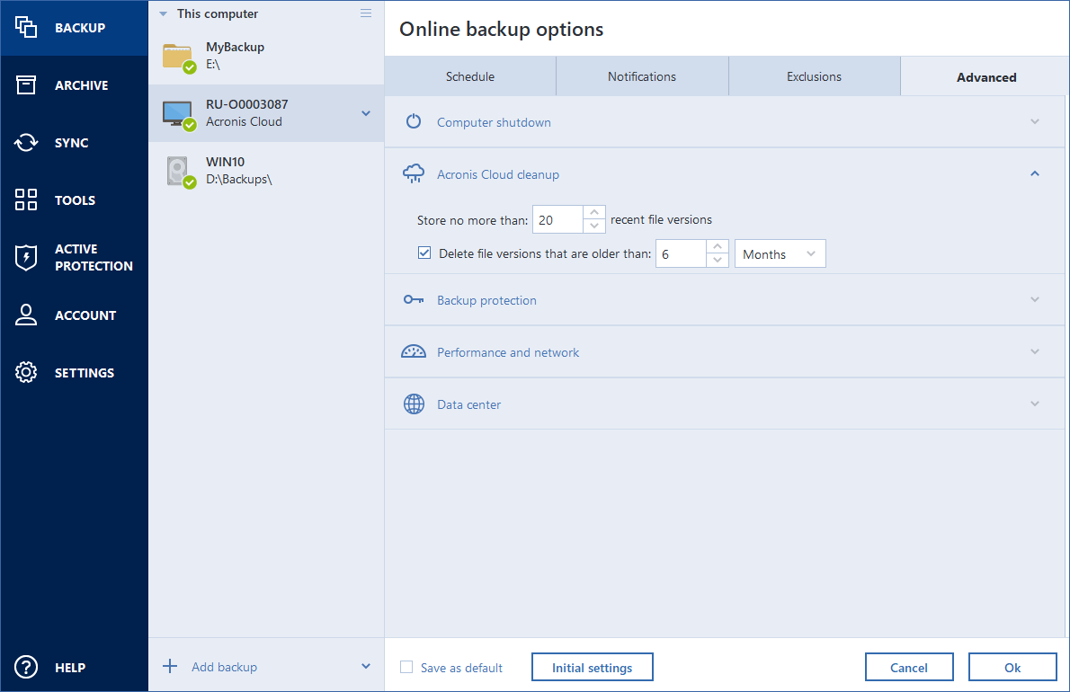Open the Months unit dropdown

[780, 254]
